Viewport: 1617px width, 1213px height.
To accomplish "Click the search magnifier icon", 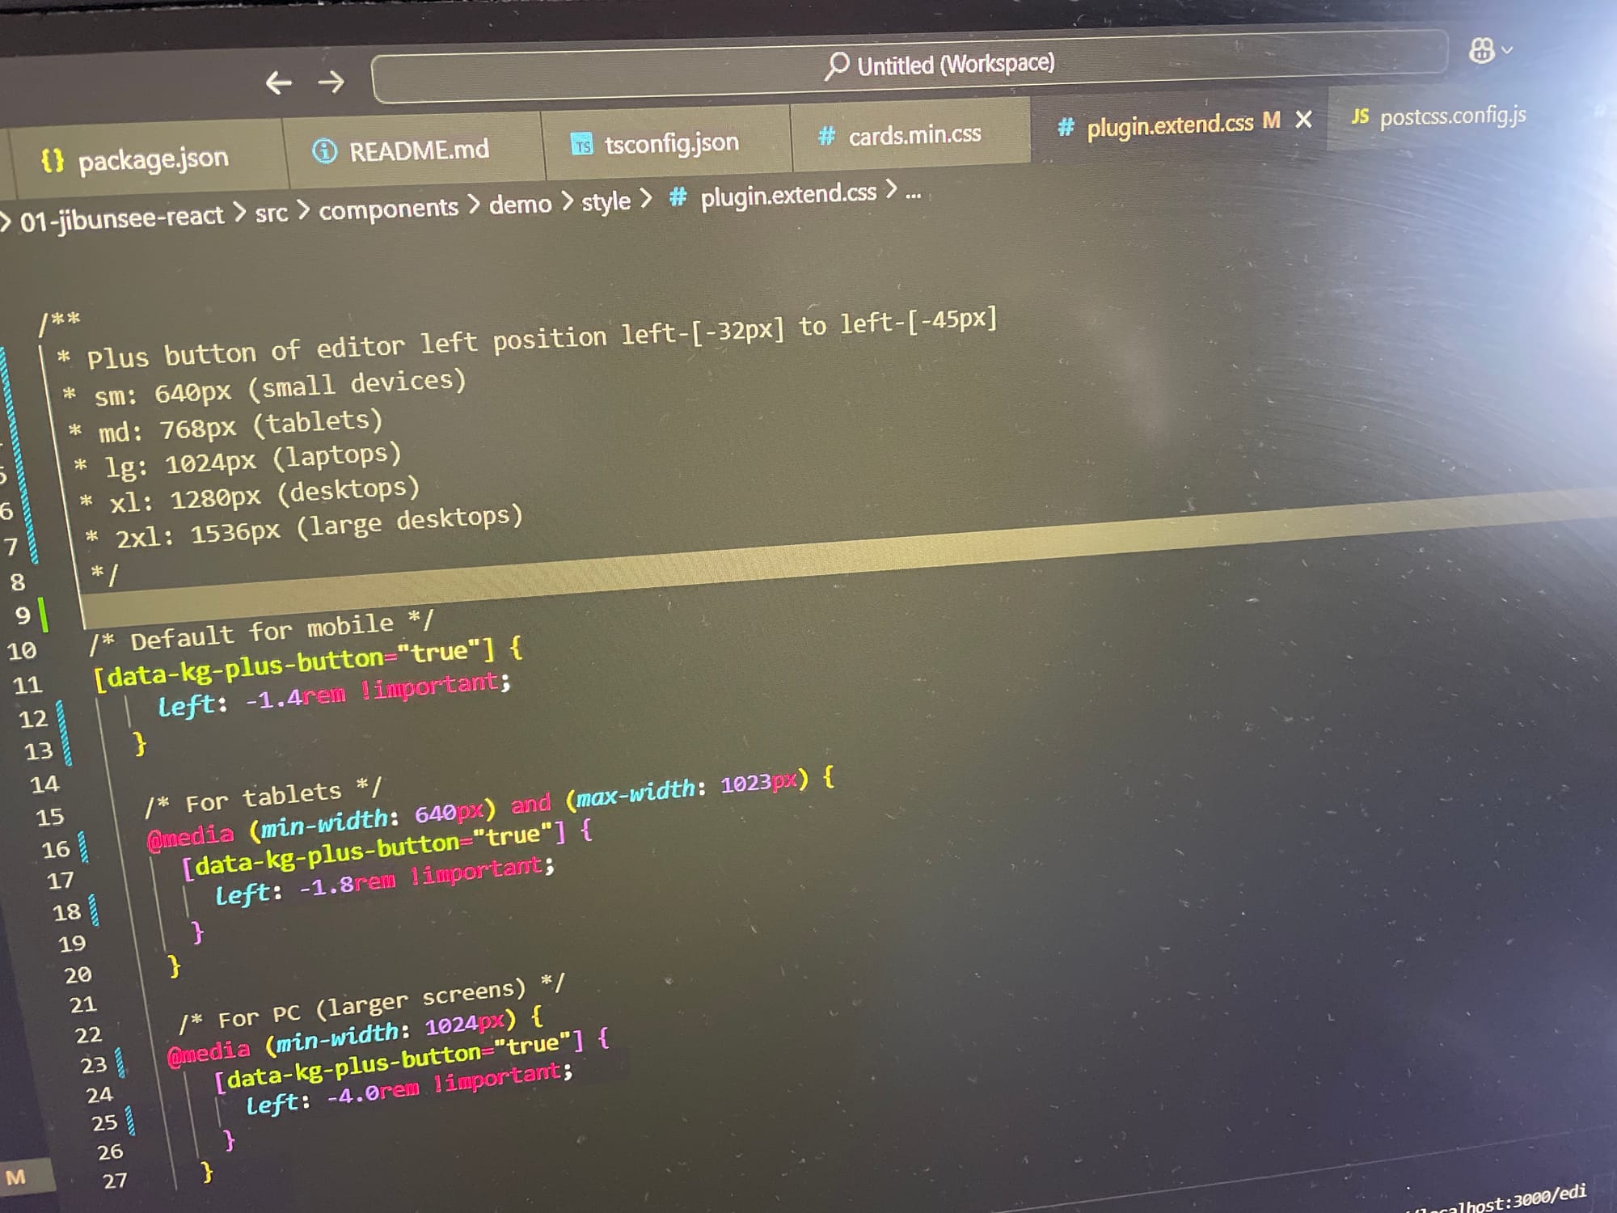I will click(x=837, y=66).
